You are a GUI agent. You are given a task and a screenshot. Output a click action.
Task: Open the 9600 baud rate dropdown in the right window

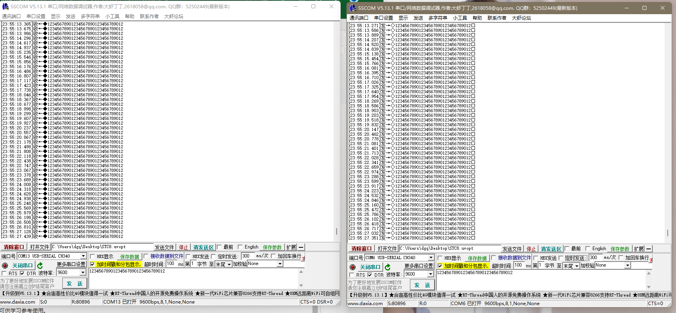click(x=430, y=274)
